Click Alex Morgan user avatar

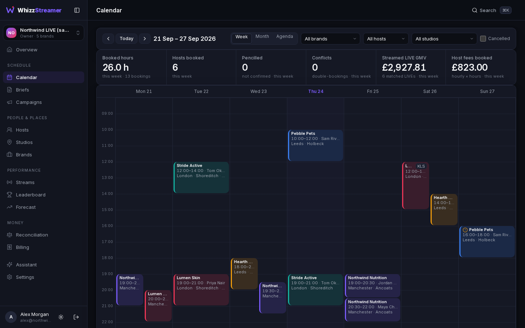click(11, 317)
